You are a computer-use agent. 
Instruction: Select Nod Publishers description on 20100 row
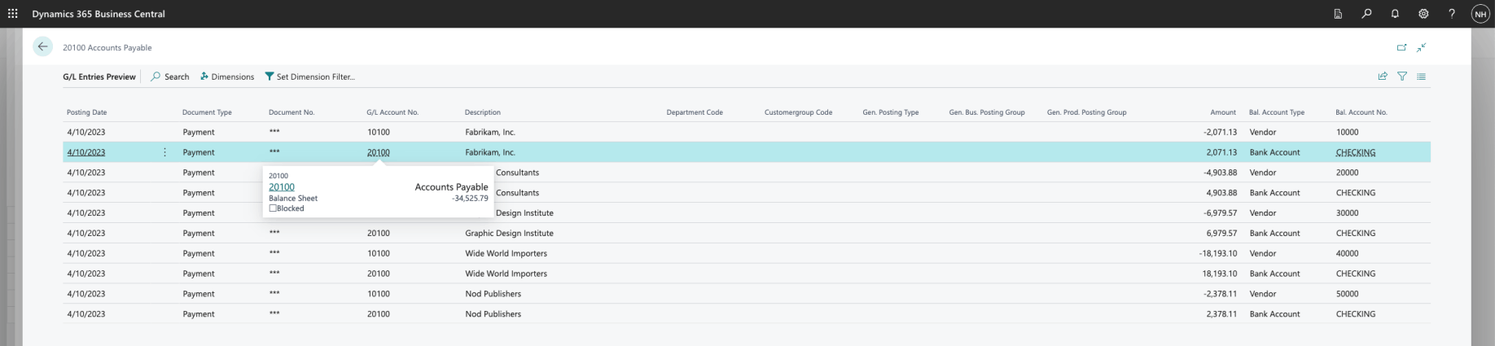coord(493,314)
